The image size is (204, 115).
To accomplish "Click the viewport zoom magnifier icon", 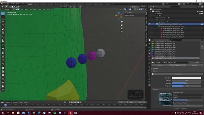I will pyautogui.click(x=122, y=22).
